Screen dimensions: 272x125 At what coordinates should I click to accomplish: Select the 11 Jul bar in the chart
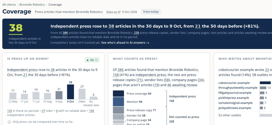click(x=36, y=95)
